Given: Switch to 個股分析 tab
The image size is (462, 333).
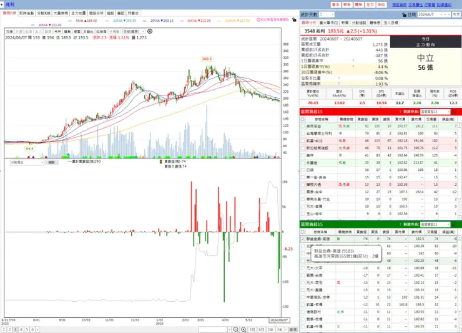Looking at the screenshot, I should click(96, 13).
